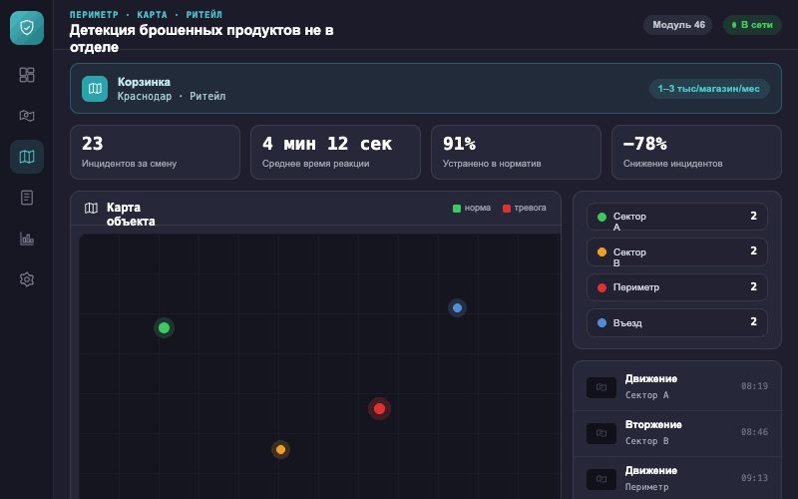Click the 23 Инцидентов за смену card
798x499 pixels.
pos(156,153)
